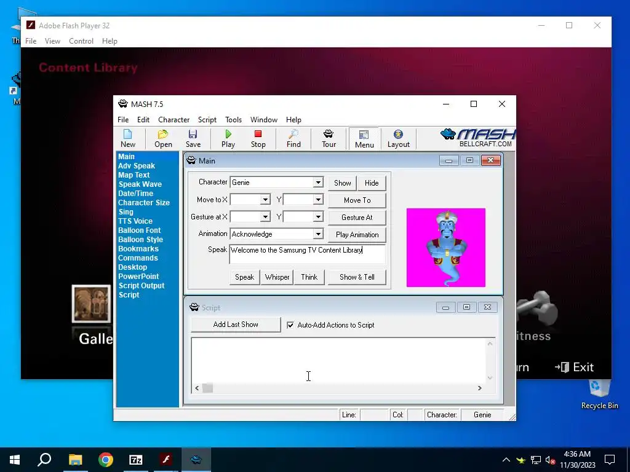Toggle Auto-Add Actions to Script checkbox
Image resolution: width=630 pixels, height=472 pixels.
tap(290, 325)
